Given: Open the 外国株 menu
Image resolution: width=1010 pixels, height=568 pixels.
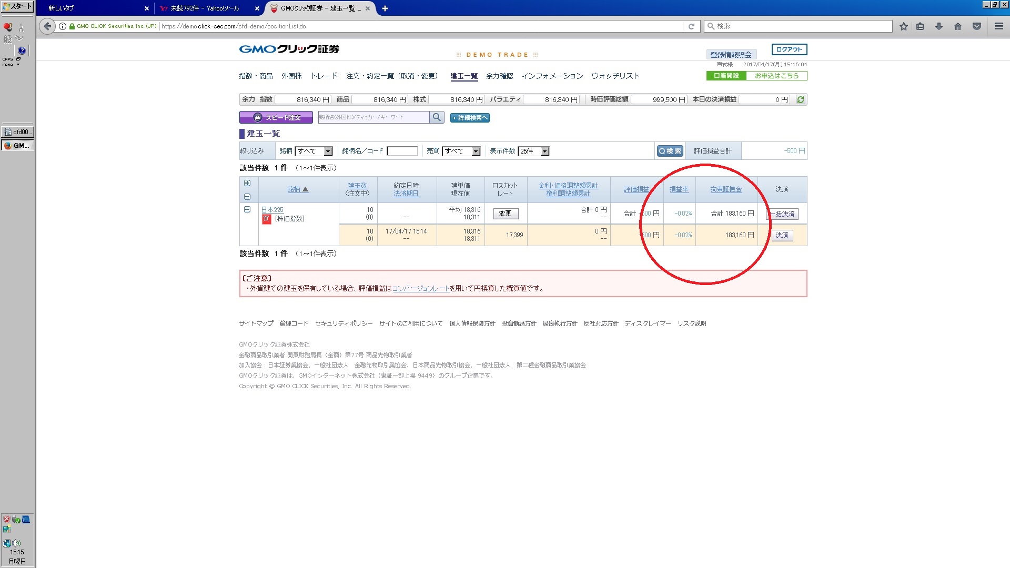Looking at the screenshot, I should pyautogui.click(x=291, y=76).
